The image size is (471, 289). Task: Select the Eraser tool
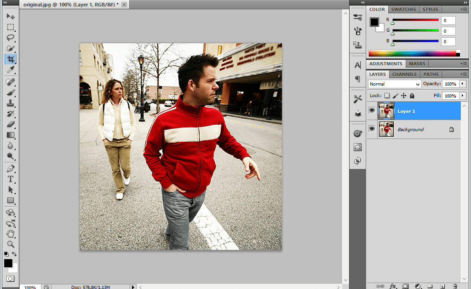pos(11,124)
